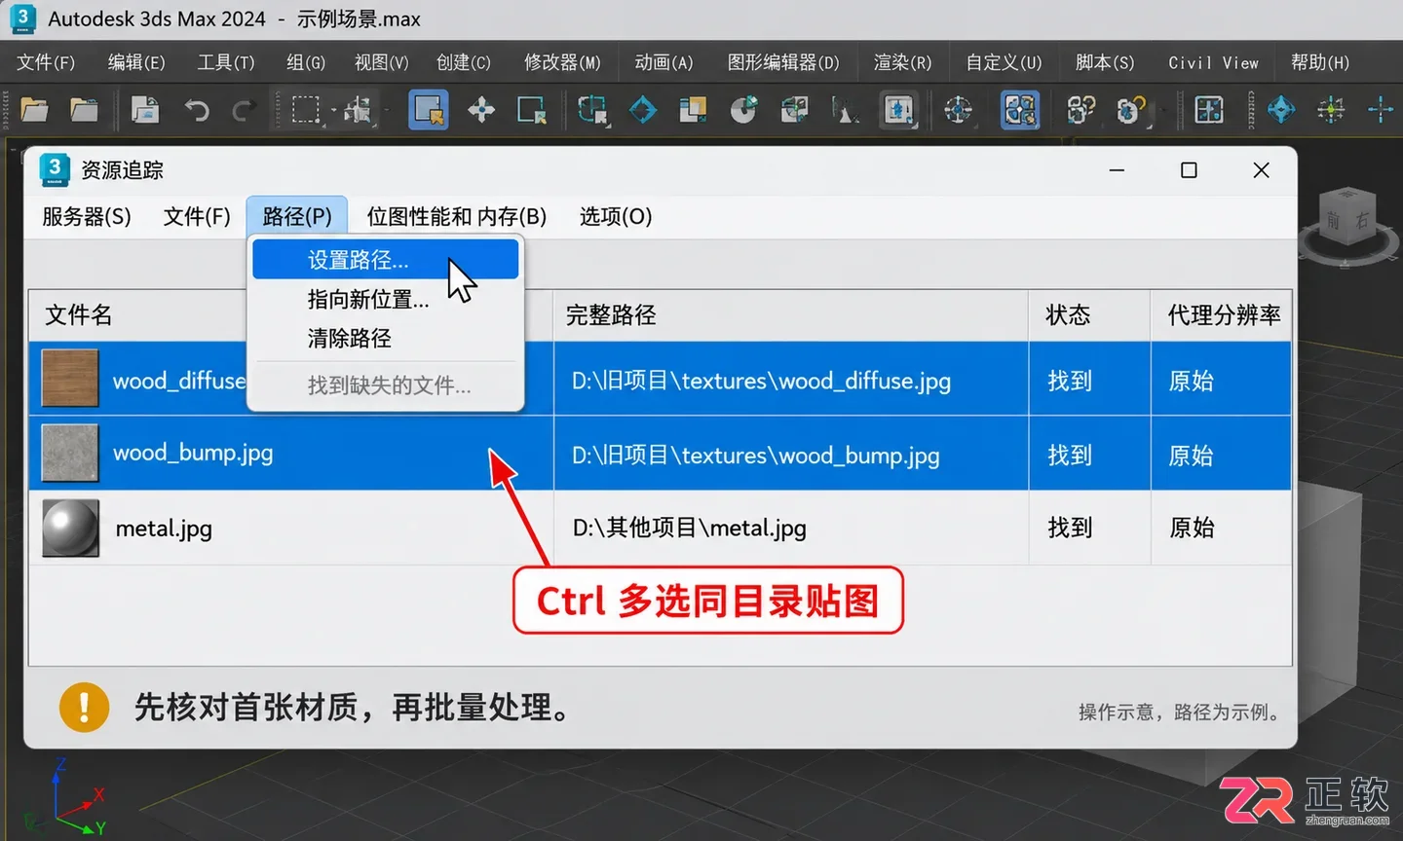Sort by the 状态 column header

click(1089, 315)
